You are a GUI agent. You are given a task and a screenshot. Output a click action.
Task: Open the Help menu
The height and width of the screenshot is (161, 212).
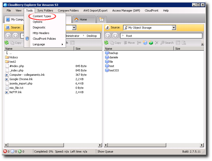166,10
